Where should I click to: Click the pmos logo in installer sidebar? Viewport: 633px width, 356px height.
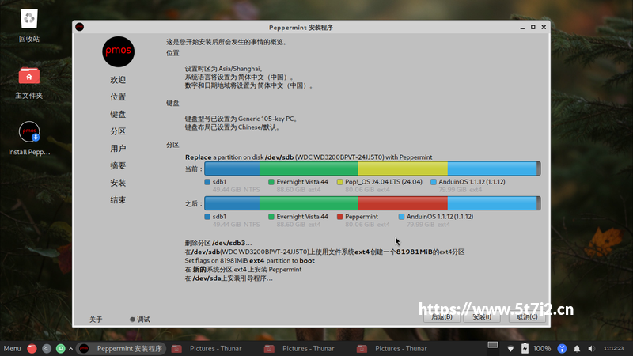click(118, 51)
